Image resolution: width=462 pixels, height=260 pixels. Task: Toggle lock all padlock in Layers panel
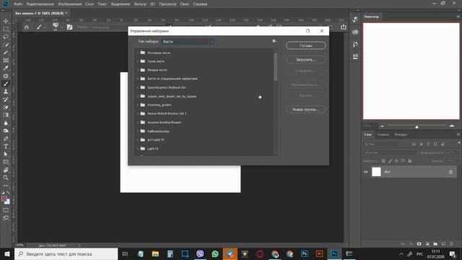(409, 161)
